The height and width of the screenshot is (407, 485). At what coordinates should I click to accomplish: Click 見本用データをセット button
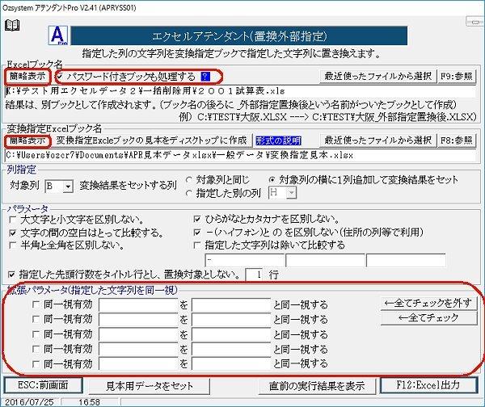point(150,385)
